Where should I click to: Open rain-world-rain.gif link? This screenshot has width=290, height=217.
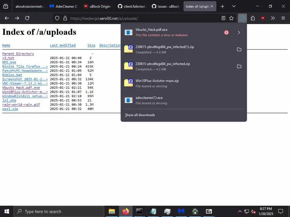21,105
